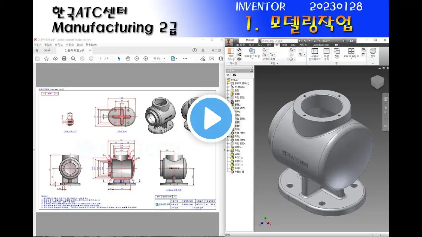The image size is (422, 237).
Task: Click the envelope email icon in Acrobat
Action: click(212, 59)
